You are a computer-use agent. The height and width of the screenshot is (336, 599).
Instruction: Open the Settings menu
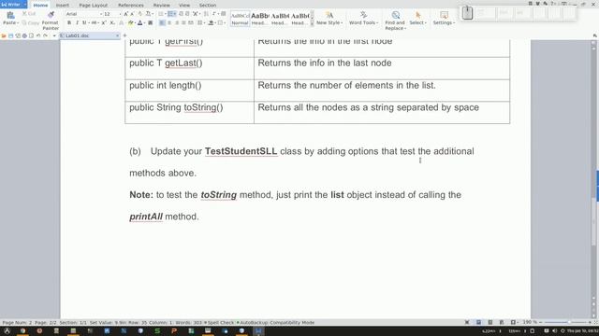click(444, 18)
